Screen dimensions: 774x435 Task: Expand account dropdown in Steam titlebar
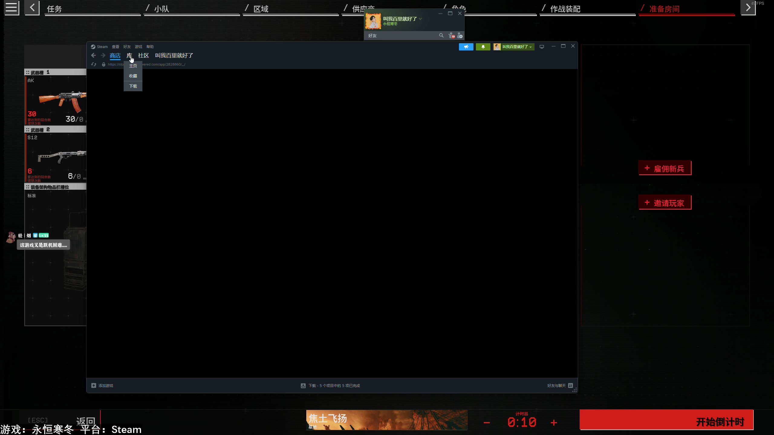514,47
